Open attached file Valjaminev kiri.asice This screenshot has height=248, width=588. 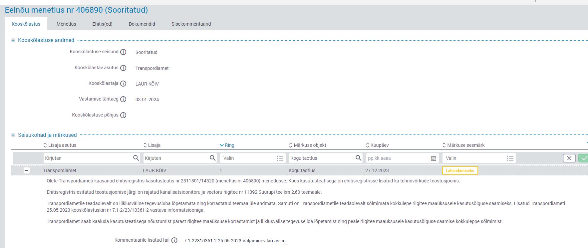coord(234,241)
